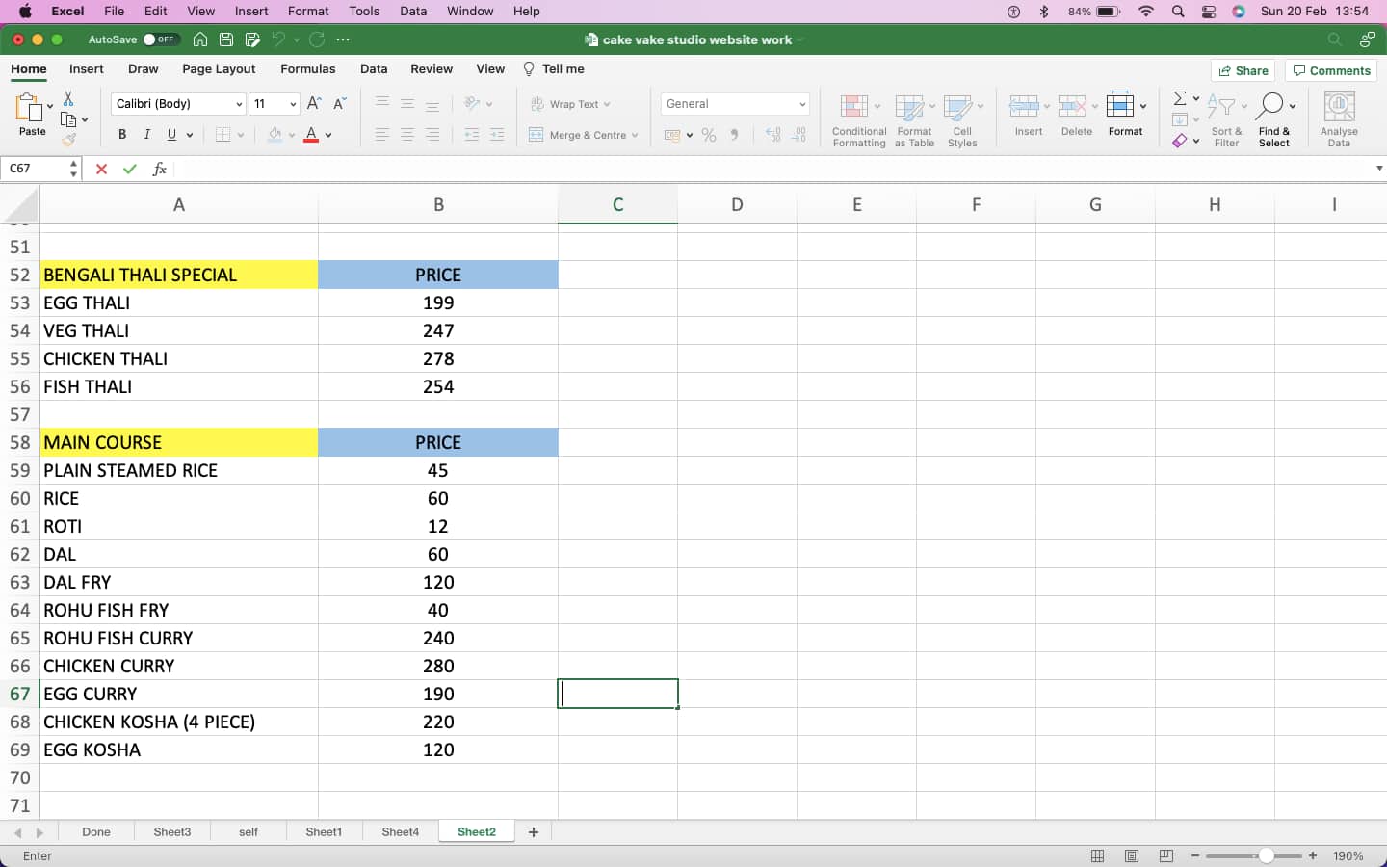Click the Find & Select magnifier icon
Viewport: 1387px width, 867px height.
(1271, 106)
